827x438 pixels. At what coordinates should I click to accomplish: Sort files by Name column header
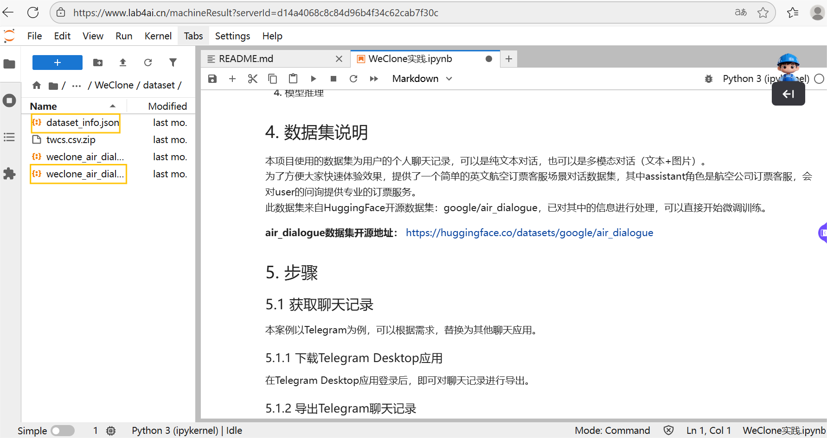pos(44,106)
